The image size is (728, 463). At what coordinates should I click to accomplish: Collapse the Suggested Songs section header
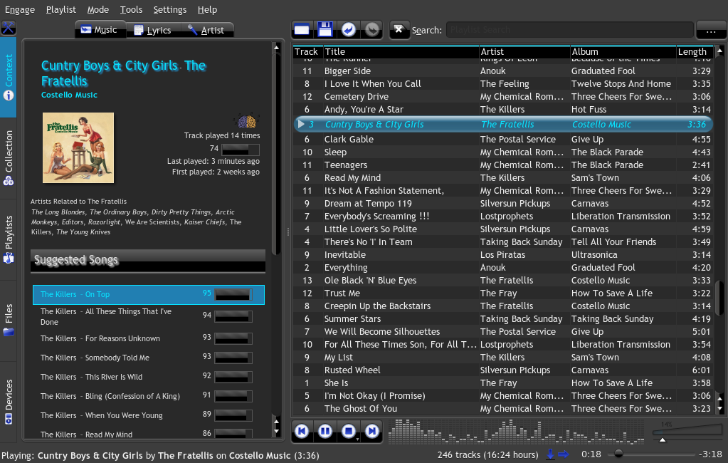[x=148, y=260]
